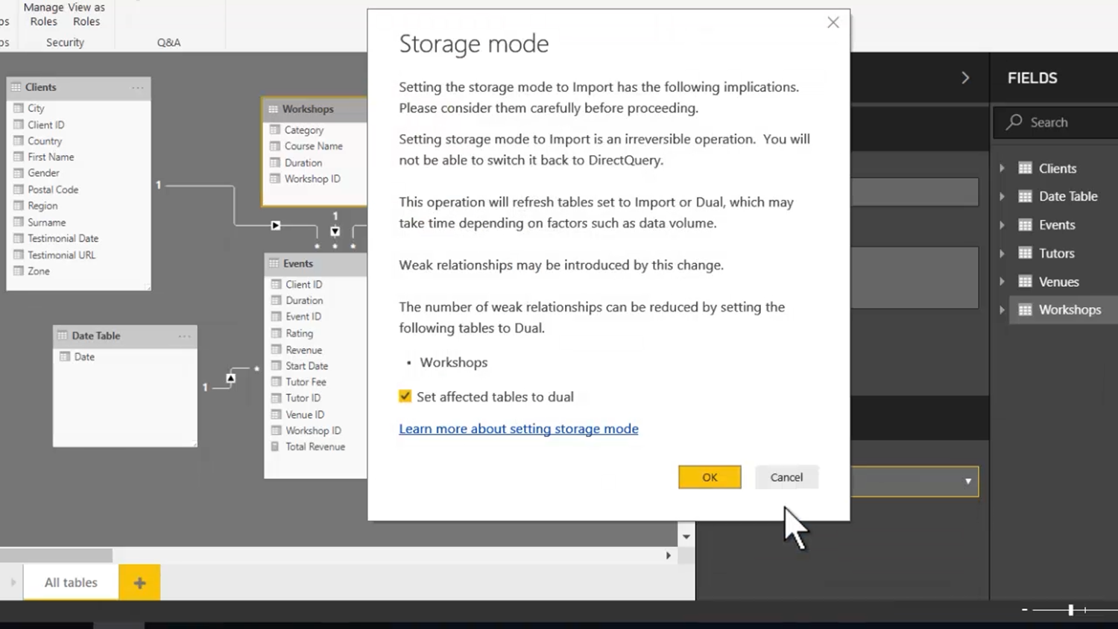Uncheck Set affected tables to dual

click(405, 396)
